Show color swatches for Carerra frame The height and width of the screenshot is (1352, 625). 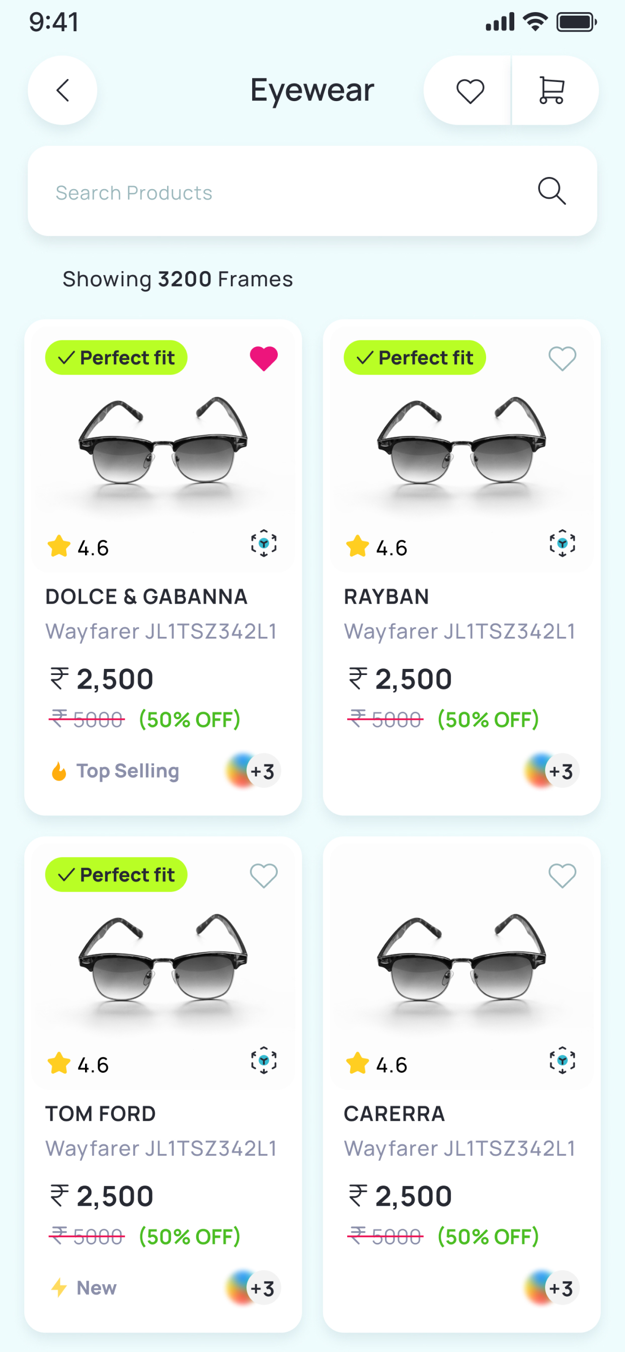tap(552, 1288)
